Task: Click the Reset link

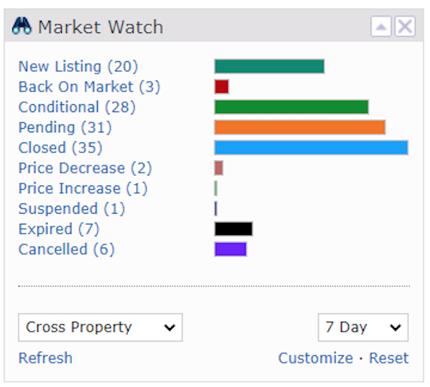Action: [389, 358]
